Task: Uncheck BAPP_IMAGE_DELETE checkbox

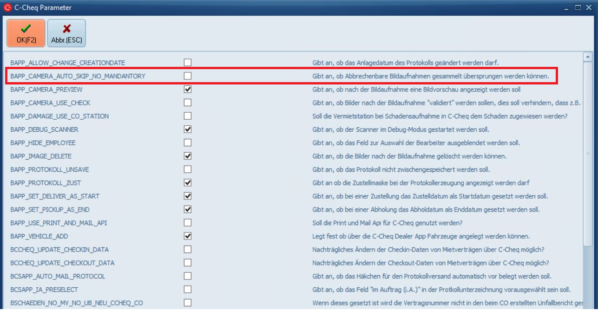Action: [x=188, y=156]
